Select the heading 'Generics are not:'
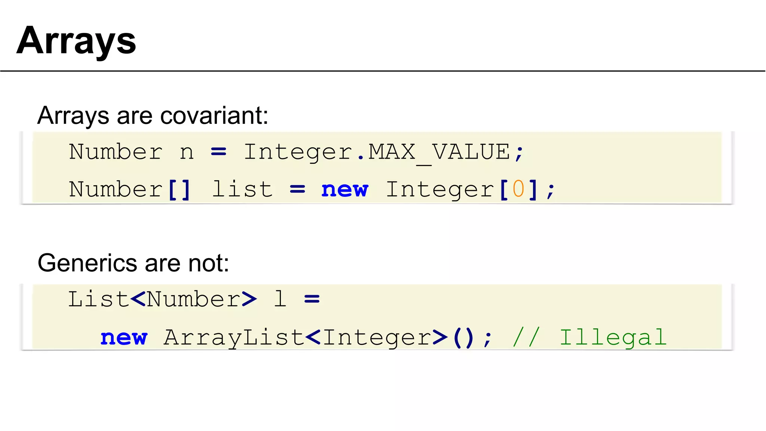 point(133,263)
